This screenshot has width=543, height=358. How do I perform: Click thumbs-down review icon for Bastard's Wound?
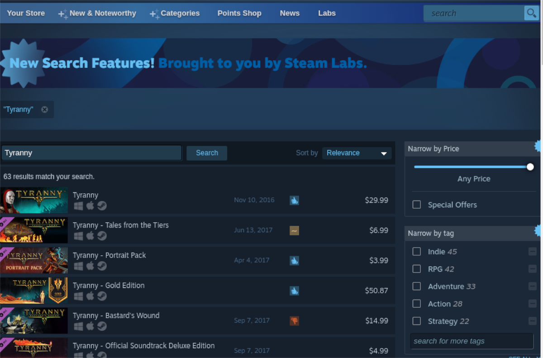point(294,321)
